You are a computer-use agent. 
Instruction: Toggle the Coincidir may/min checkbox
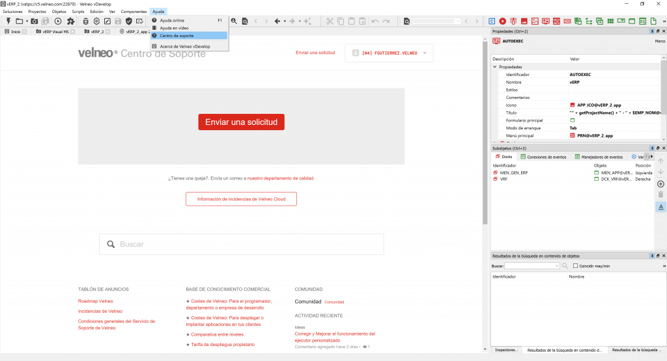click(x=576, y=266)
